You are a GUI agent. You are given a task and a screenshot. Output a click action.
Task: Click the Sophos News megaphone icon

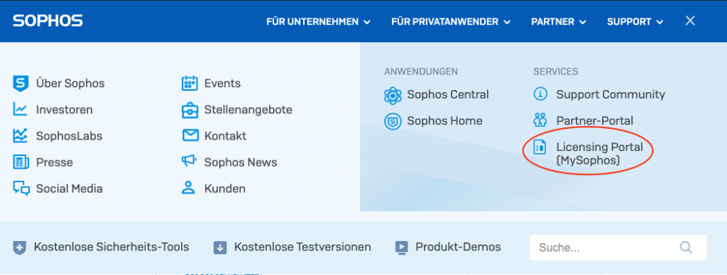pyautogui.click(x=189, y=162)
